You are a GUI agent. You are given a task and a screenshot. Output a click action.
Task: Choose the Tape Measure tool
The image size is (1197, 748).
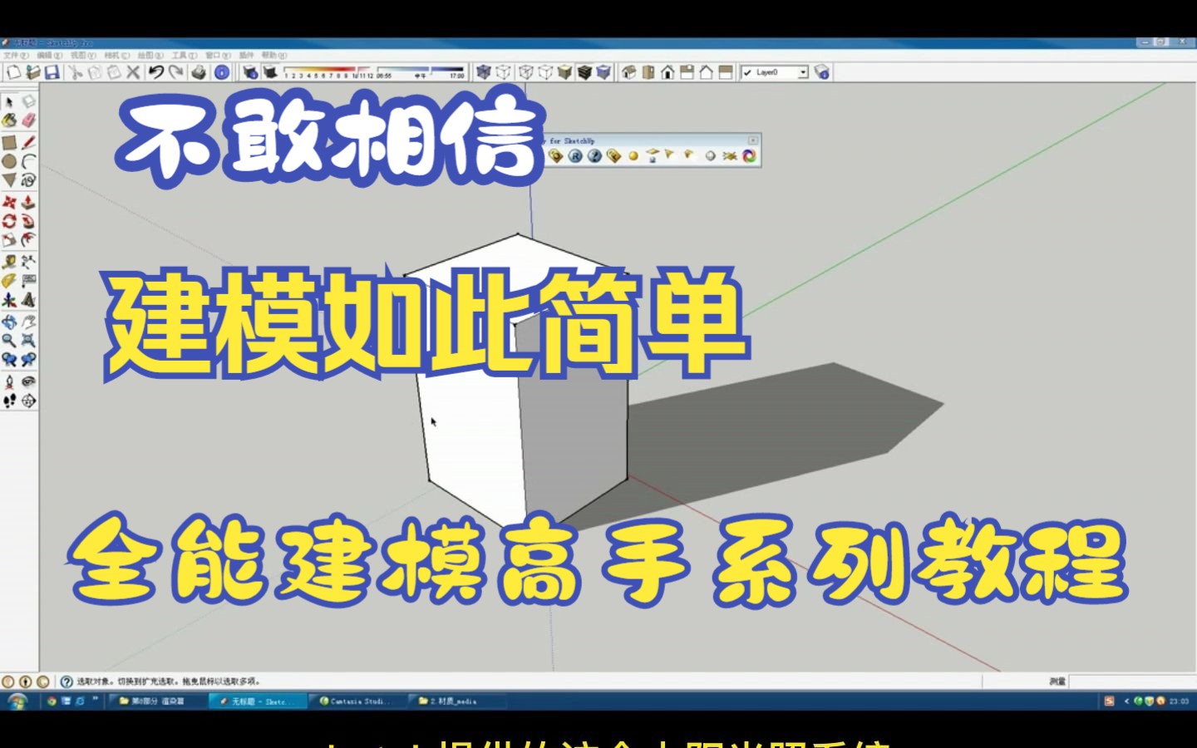click(9, 262)
